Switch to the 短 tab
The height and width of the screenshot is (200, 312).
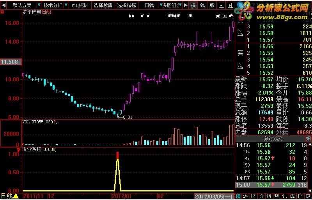pos(308,196)
